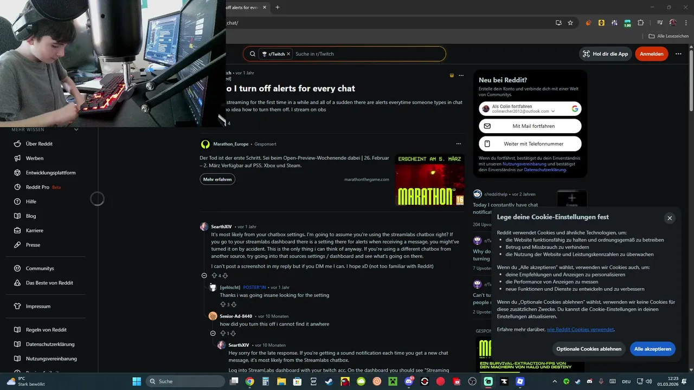Screen dimensions: 694x390
Task: Collapse the MEHR WISSEN sidebar section
Action: pos(76,129)
